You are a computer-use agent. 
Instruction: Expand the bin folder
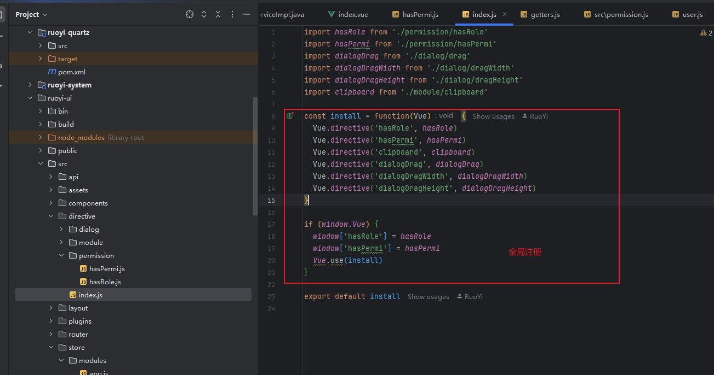(41, 111)
